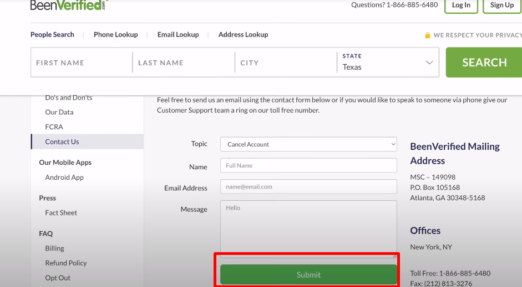Click the New York, NY office text
Screen dimensions: 522x287
431,247
